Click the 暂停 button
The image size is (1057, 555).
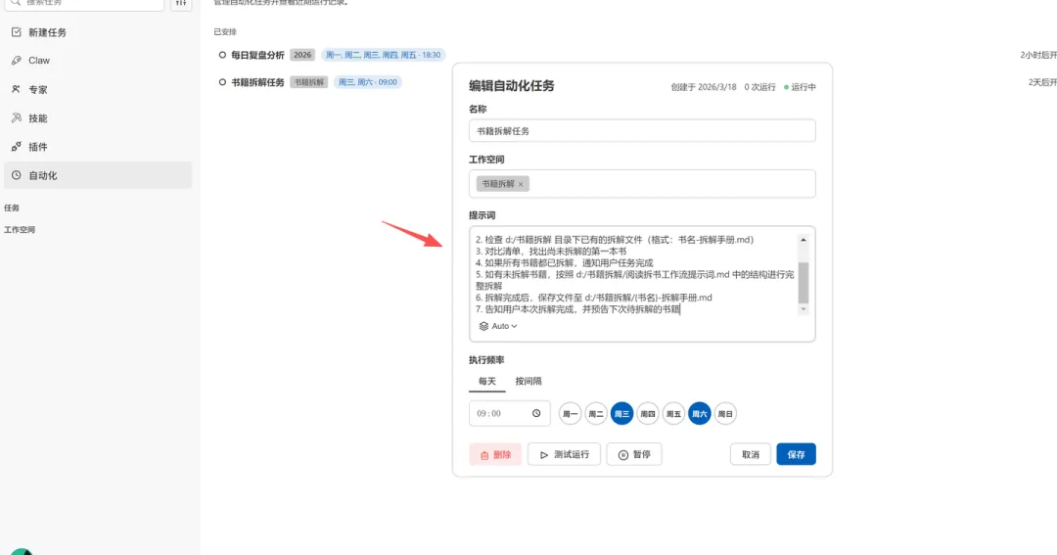633,454
